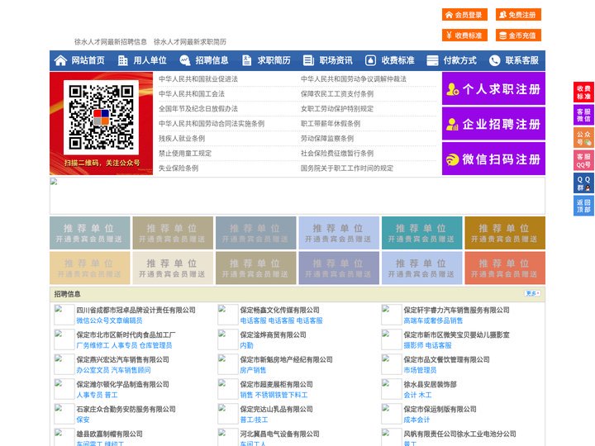The image size is (595, 446).
Task: Click the QQ群 blue side widget
Action: 583,183
